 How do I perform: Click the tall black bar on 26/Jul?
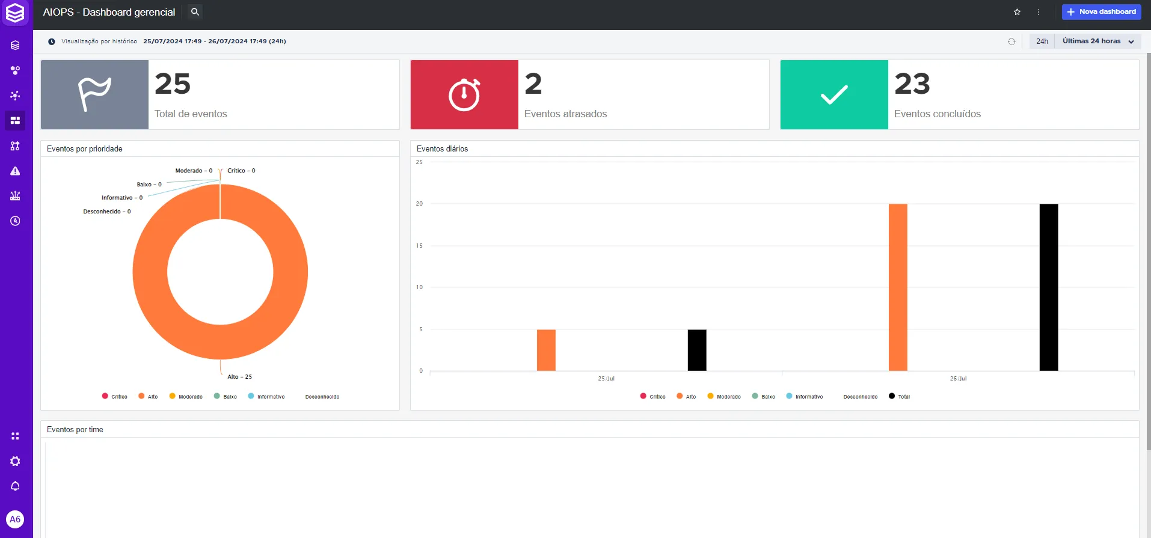1049,287
